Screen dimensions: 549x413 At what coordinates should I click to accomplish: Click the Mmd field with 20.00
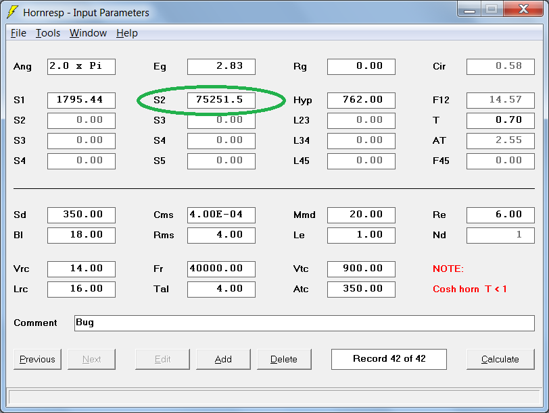[x=361, y=215]
